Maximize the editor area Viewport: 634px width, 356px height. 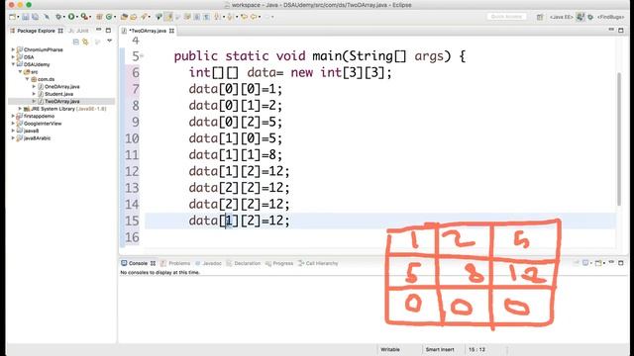(621, 31)
